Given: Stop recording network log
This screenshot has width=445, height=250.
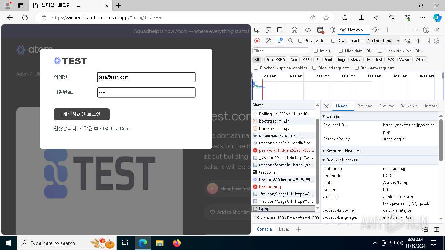Looking at the screenshot, I should pos(257,41).
